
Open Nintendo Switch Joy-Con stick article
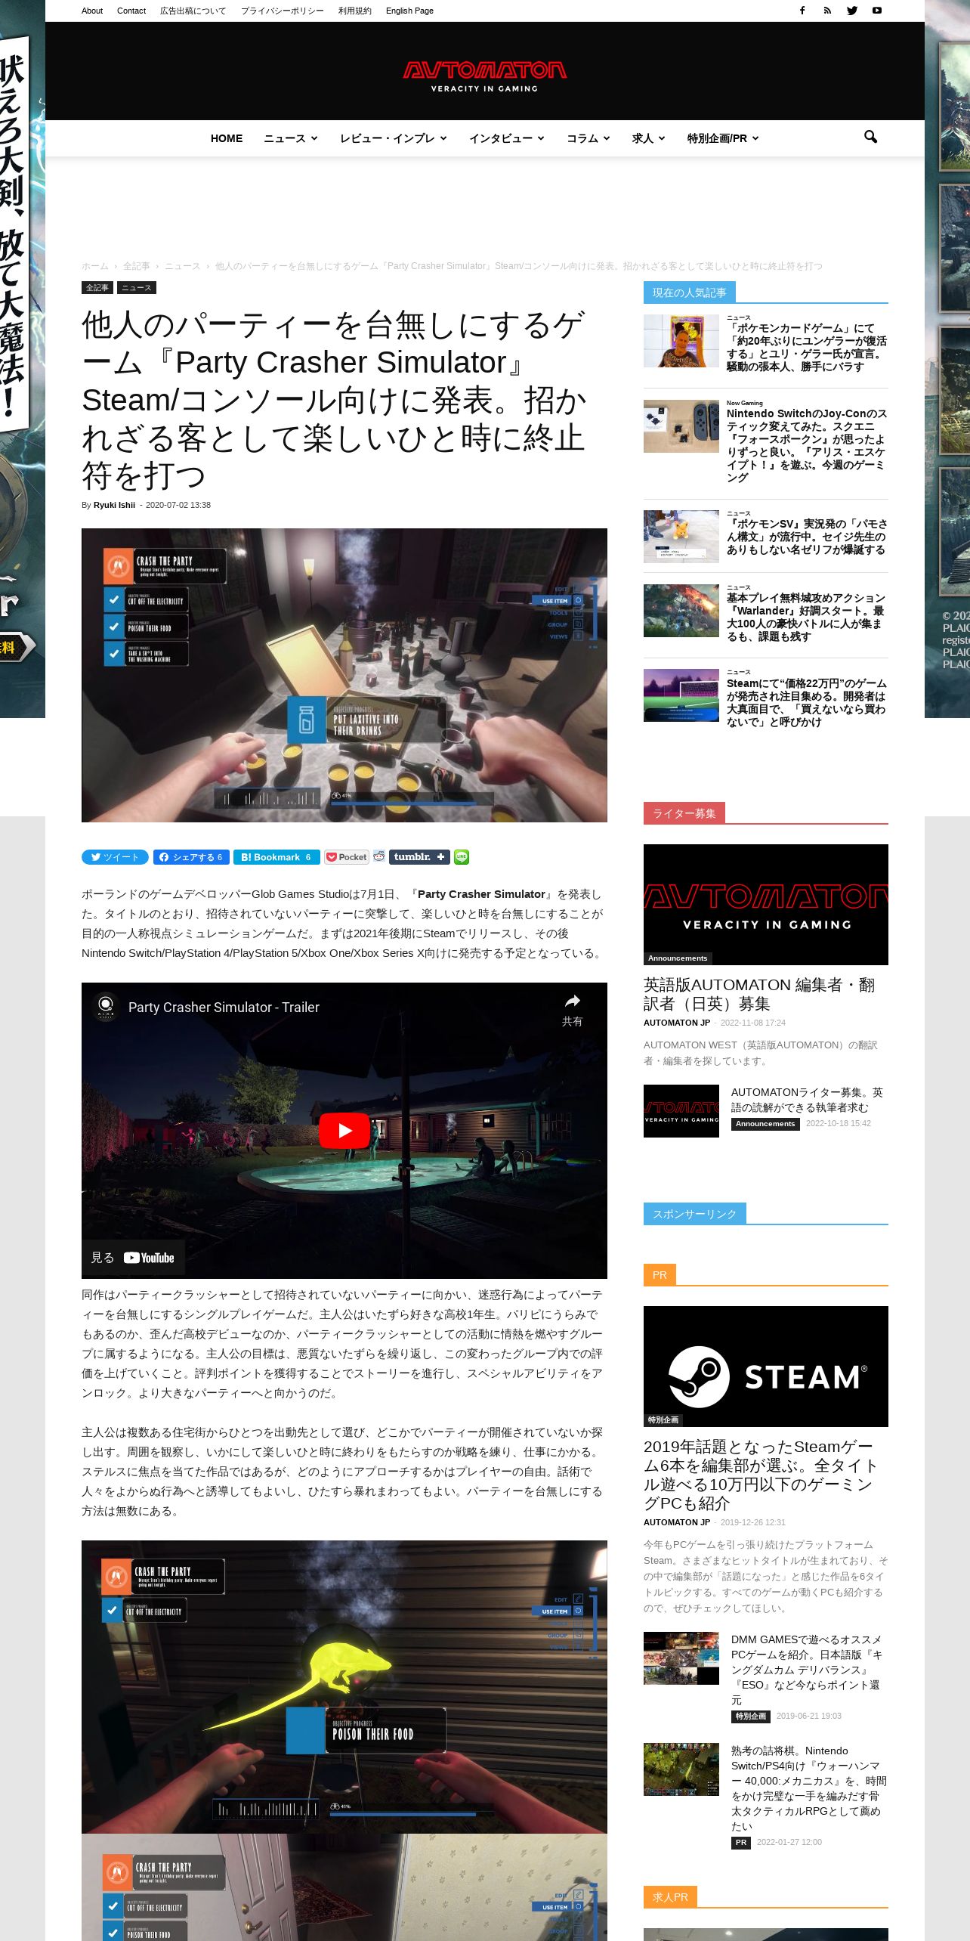click(x=807, y=445)
